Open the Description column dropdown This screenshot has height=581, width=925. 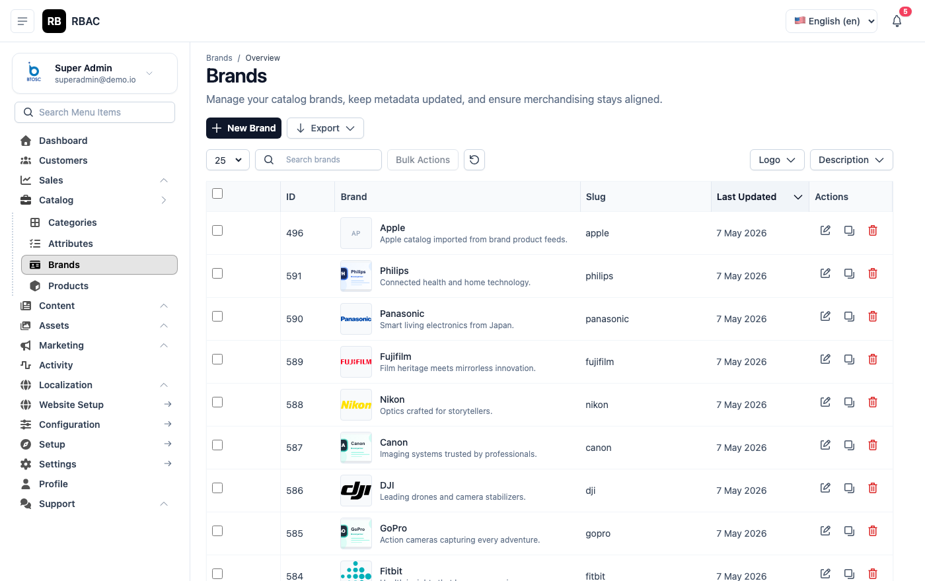pos(851,160)
